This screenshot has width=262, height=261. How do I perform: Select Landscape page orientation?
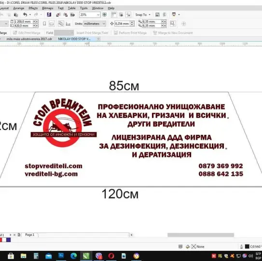pyautogui.click(x=52, y=24)
